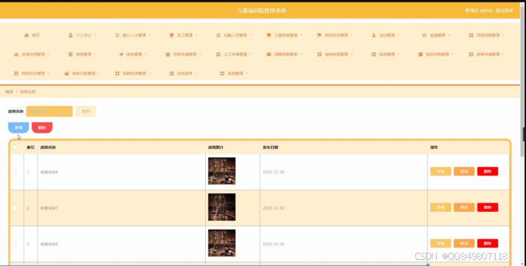Click red 删除 in row 政策名称7
Image resolution: width=526 pixels, height=266 pixels.
487,207
